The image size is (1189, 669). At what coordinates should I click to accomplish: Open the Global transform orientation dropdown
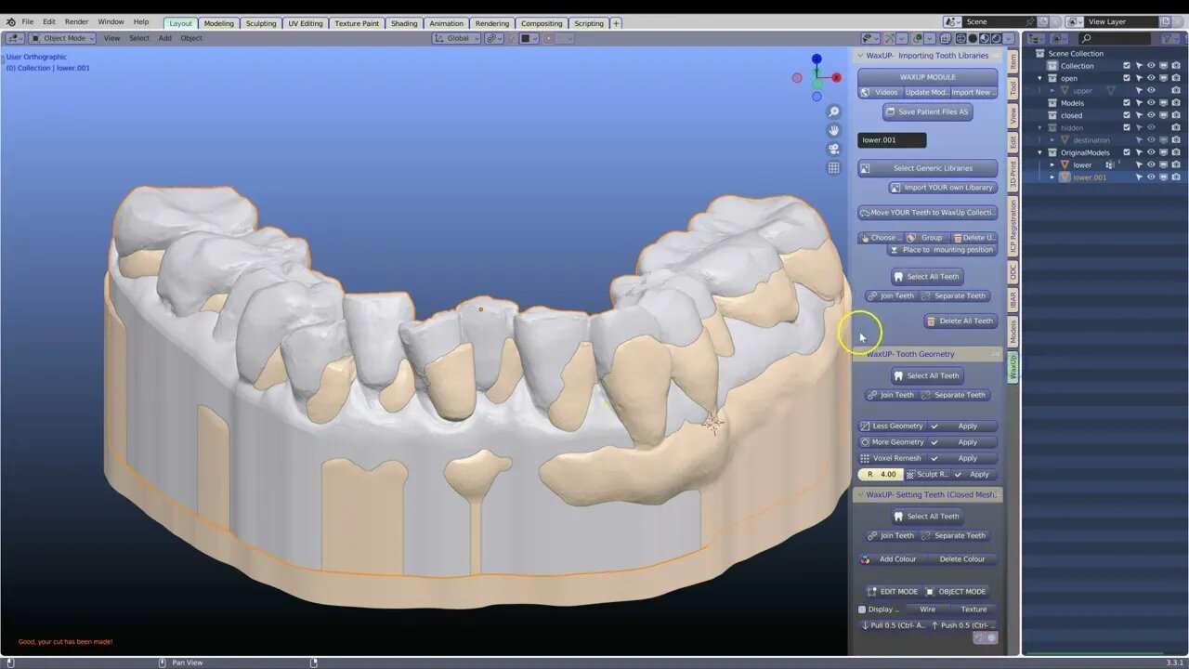[457, 38]
